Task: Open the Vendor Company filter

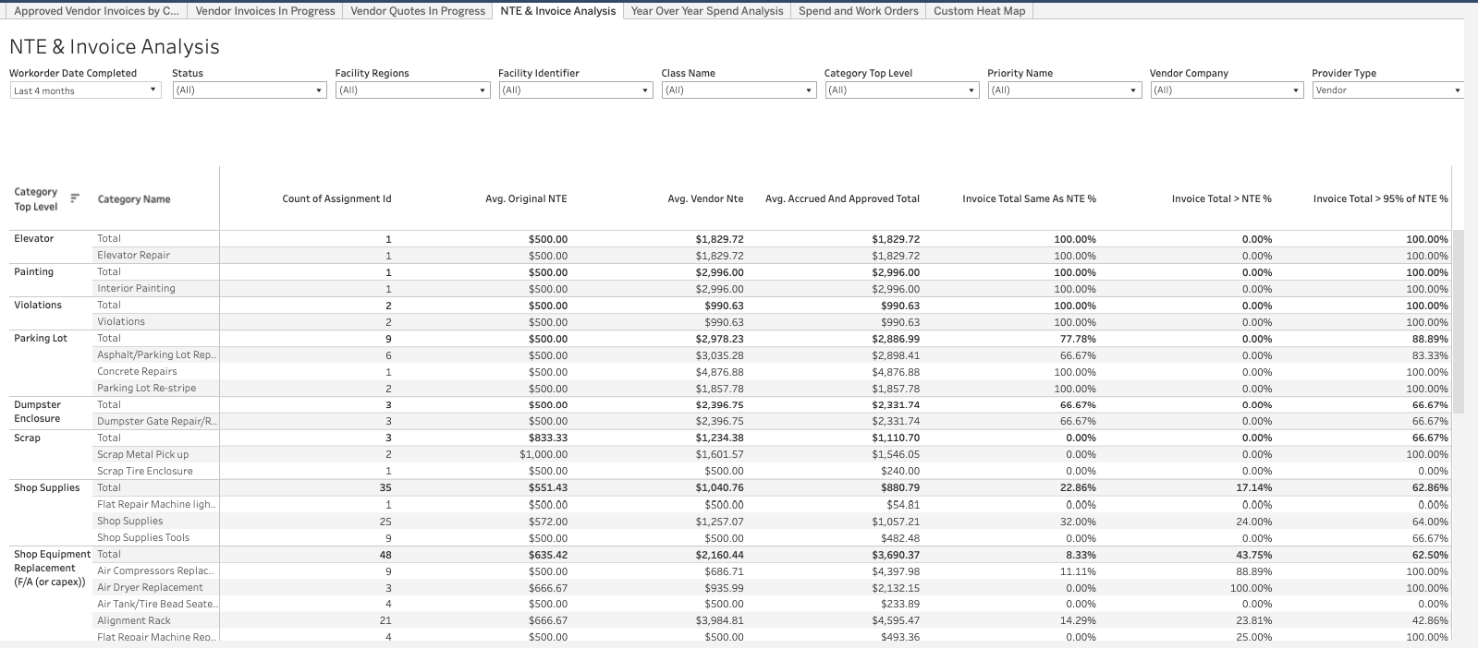Action: point(1227,90)
